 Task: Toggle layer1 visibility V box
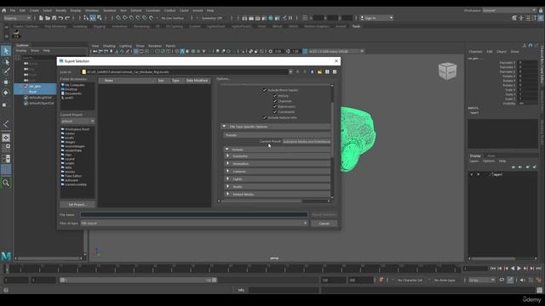472,174
